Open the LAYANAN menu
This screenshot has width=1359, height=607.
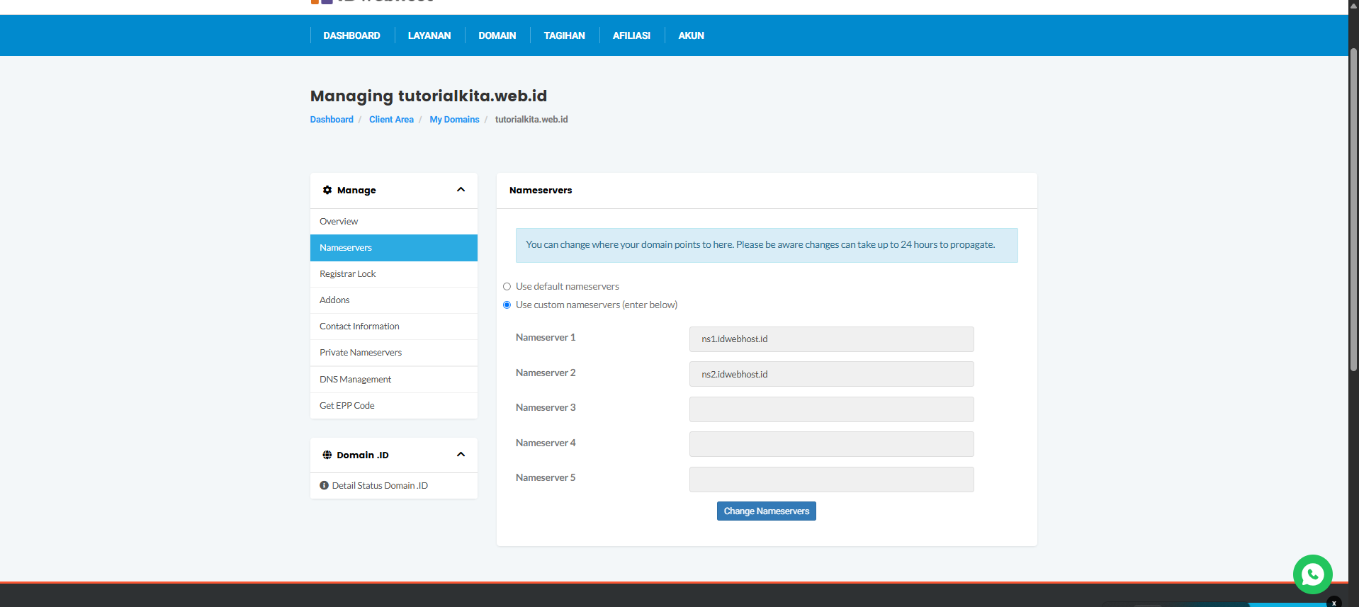pyautogui.click(x=429, y=35)
